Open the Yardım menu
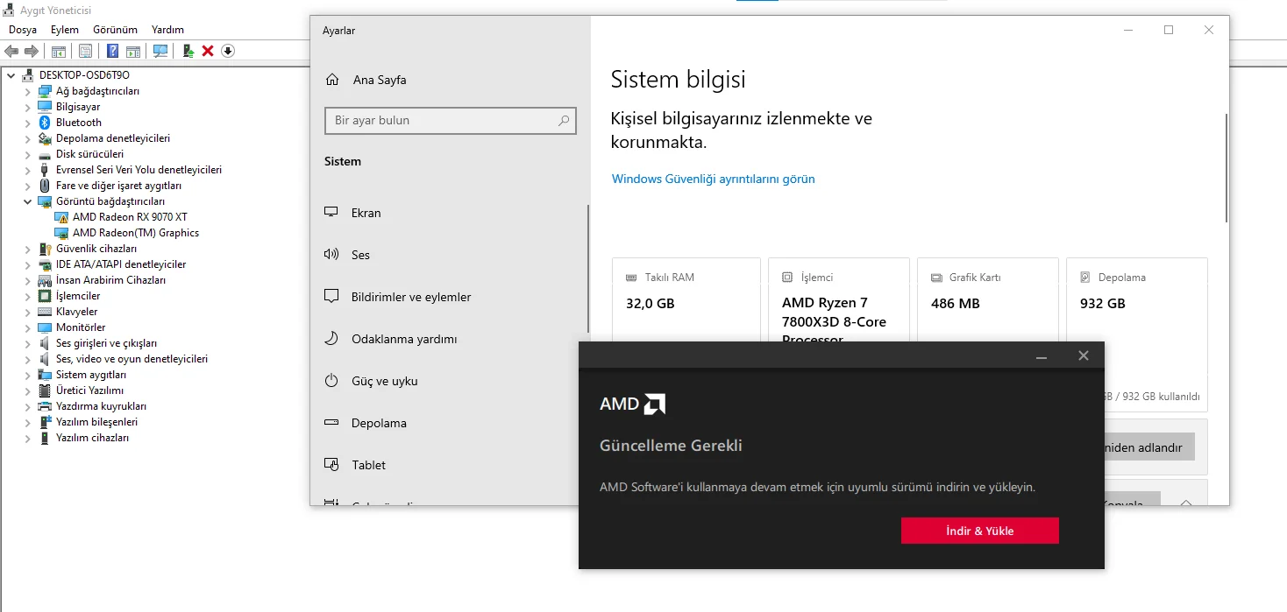 coord(167,30)
